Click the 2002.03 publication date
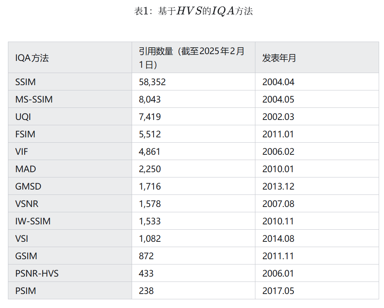The width and height of the screenshot is (384, 308). tap(278, 117)
